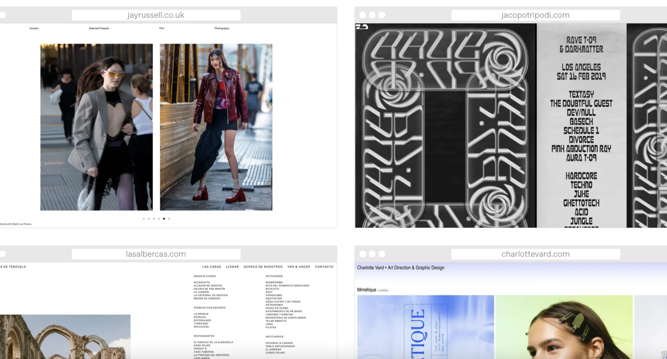The width and height of the screenshot is (667, 359).
Task: Click the Film navigation link
Action: point(162,29)
